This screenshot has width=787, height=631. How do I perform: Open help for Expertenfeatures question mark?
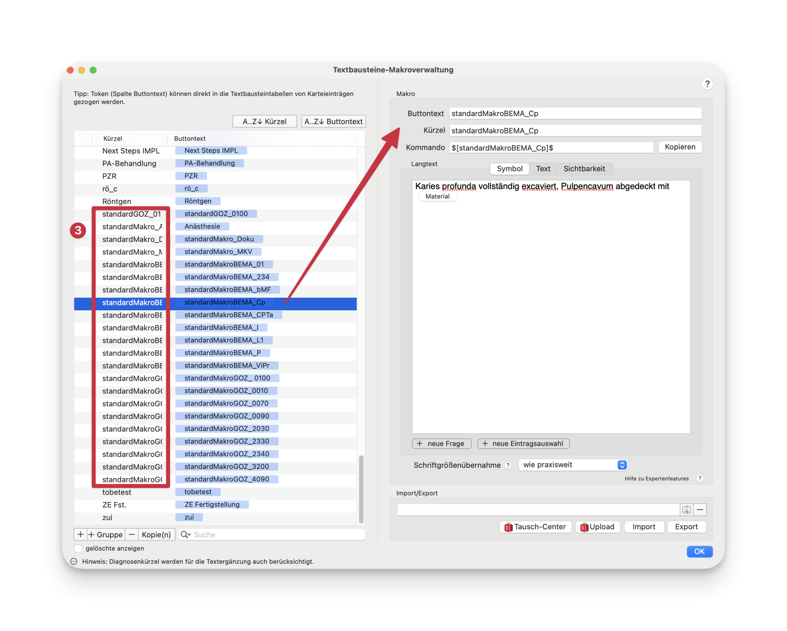[700, 479]
